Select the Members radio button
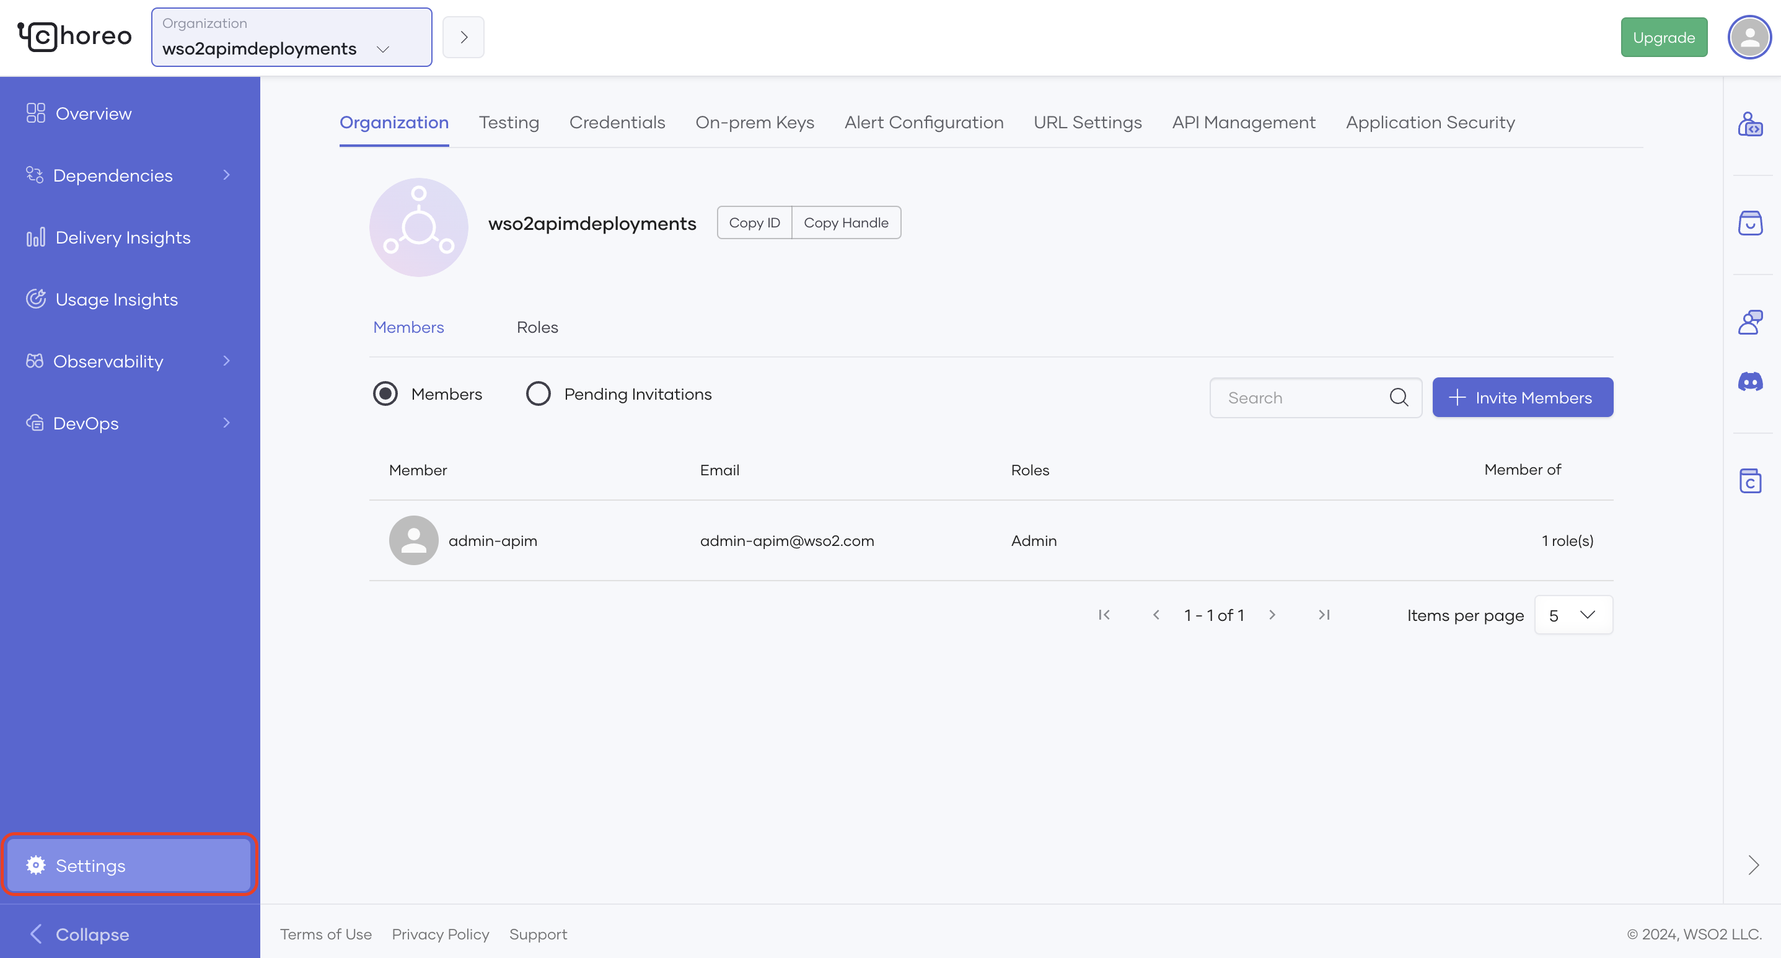The width and height of the screenshot is (1781, 958). (385, 394)
